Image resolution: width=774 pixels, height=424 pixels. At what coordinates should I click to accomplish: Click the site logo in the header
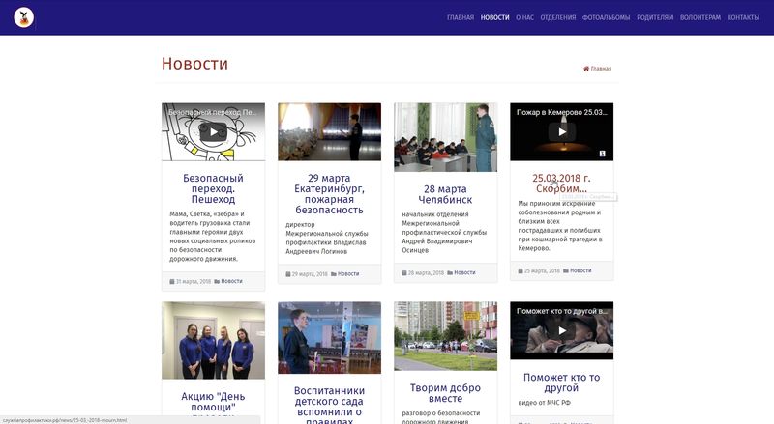[23, 17]
